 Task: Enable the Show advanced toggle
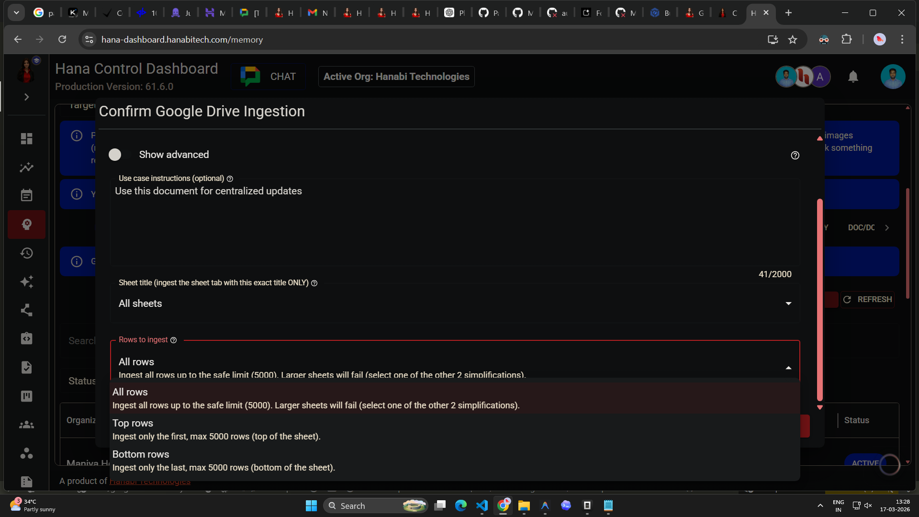pos(115,154)
